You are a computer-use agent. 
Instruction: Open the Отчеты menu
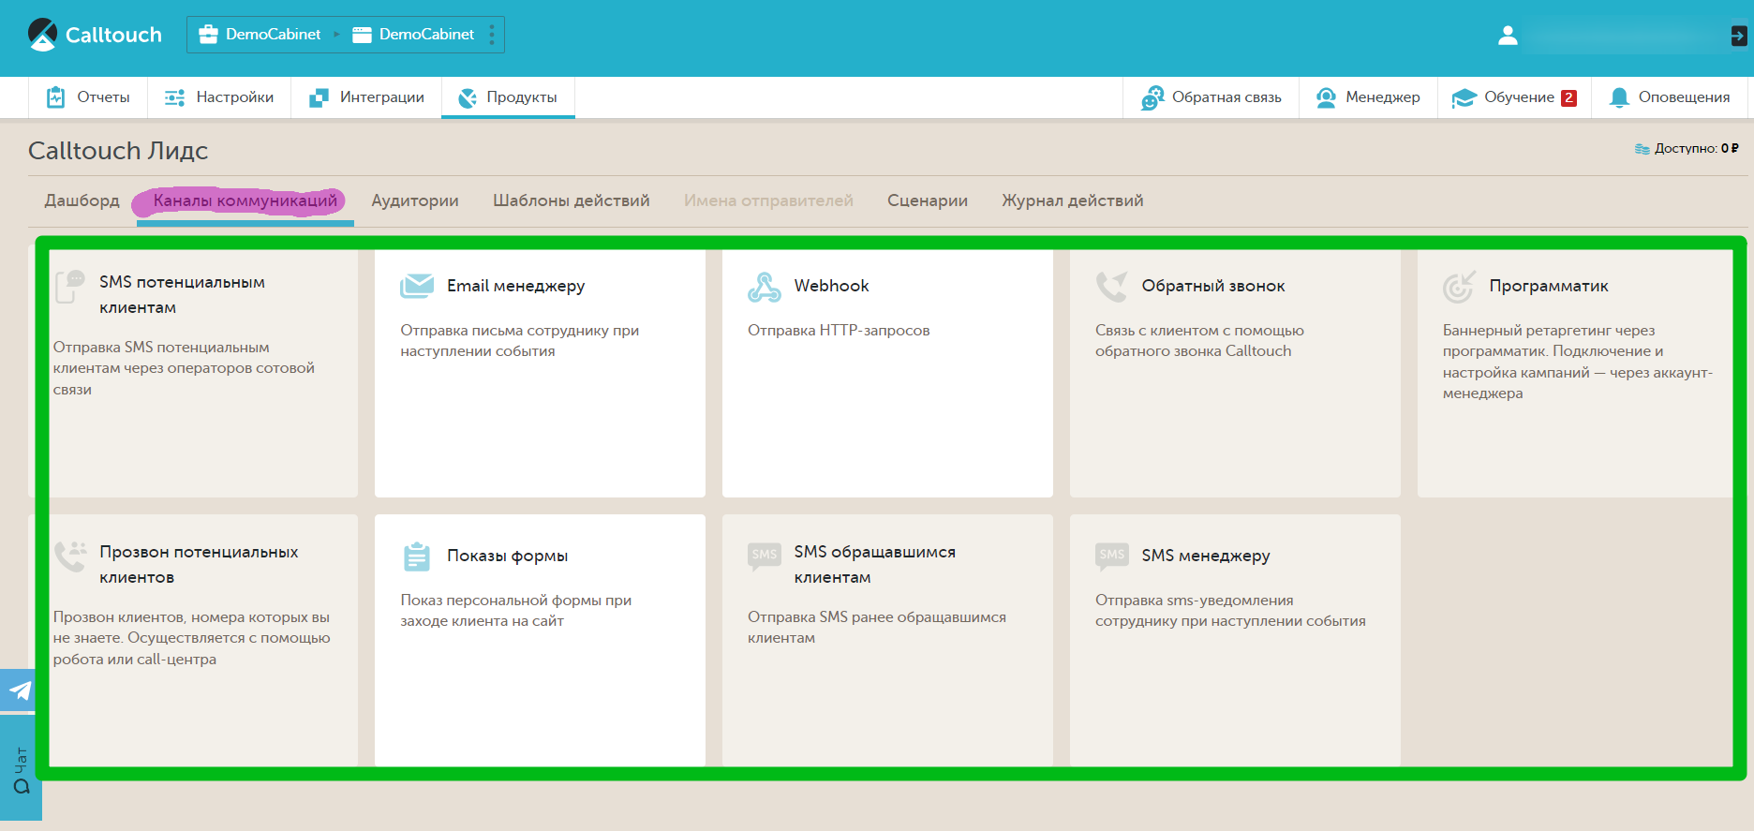[x=88, y=97]
